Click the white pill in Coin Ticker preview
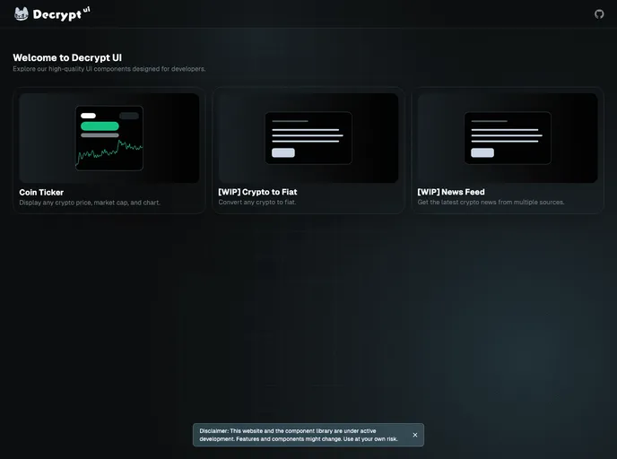 click(88, 116)
